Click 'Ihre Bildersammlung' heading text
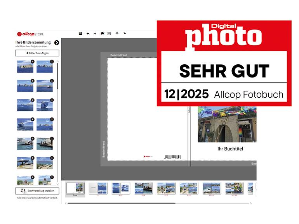Viewport: 299px width, 224px height. pyautogui.click(x=33, y=42)
